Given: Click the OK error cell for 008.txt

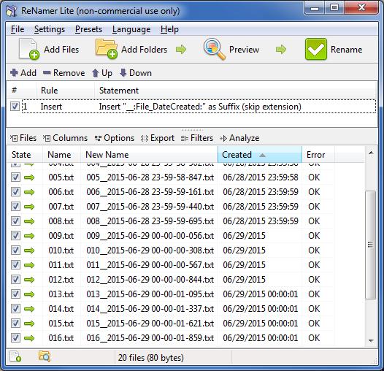Looking at the screenshot, I should point(314,221).
